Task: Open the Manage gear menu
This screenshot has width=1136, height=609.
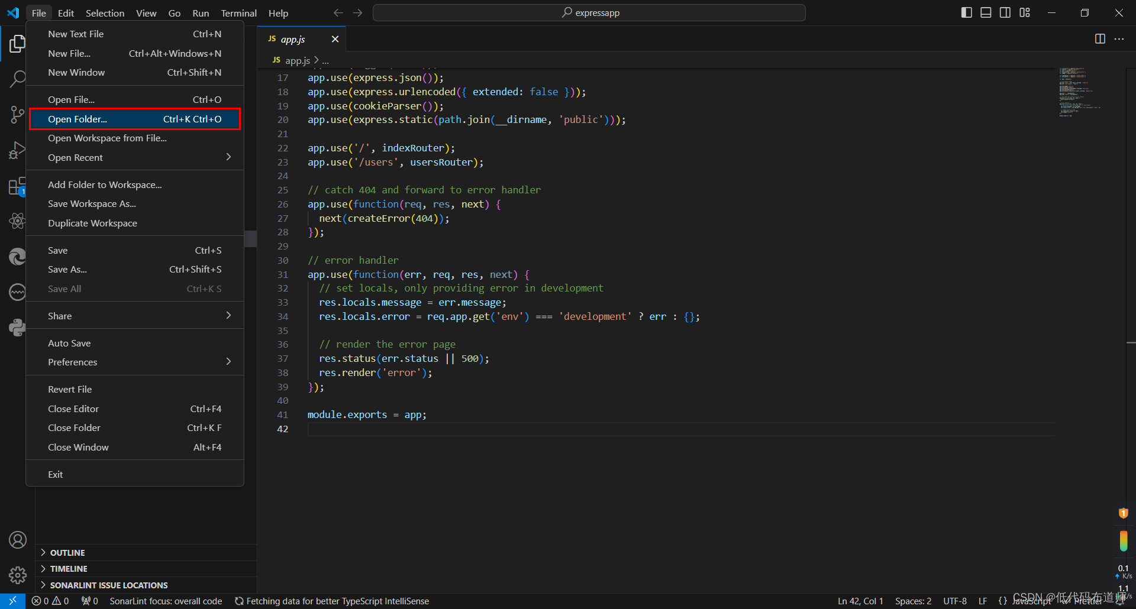Action: [17, 575]
